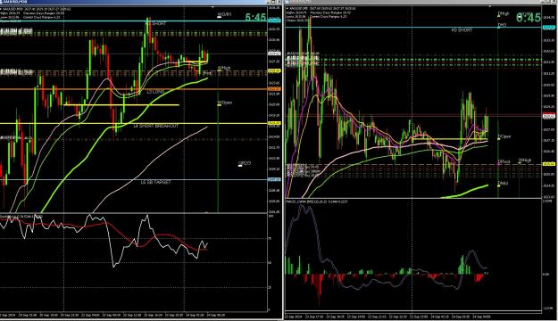Click the DPivot label on right chart
Image resolution: width=558 pixels, height=321 pixels.
click(x=504, y=161)
